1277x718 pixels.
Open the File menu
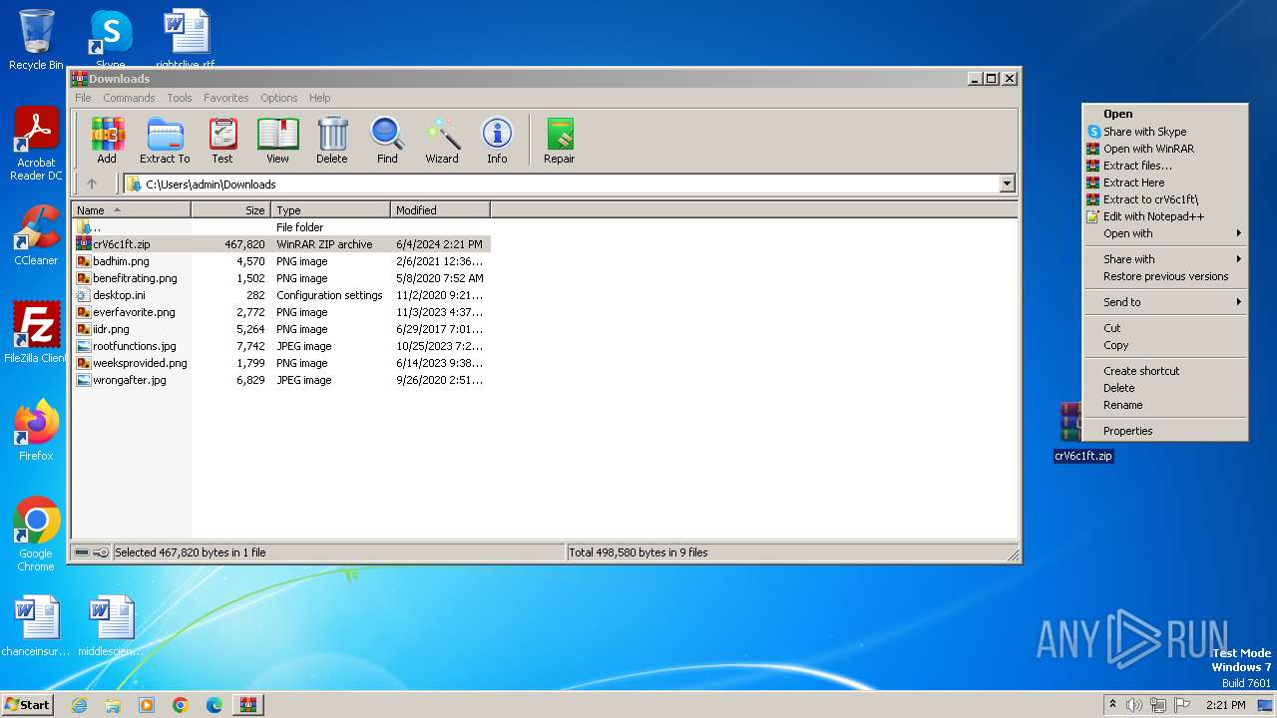(x=83, y=98)
